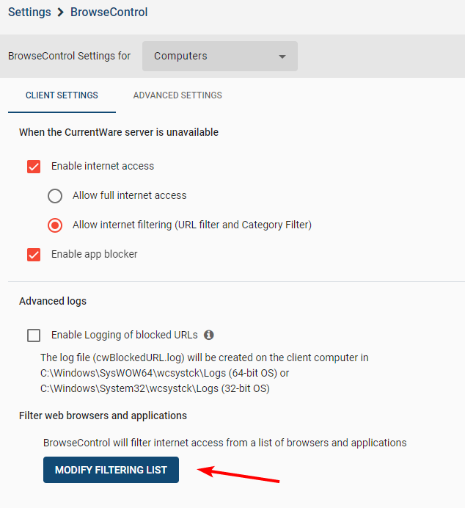
Task: Click the 'Filter web browsers and applications' heading
Action: pyautogui.click(x=103, y=416)
